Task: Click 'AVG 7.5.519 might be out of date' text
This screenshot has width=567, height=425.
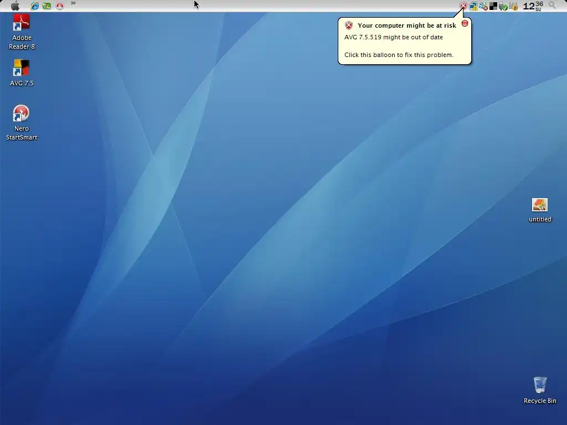Action: pos(394,37)
